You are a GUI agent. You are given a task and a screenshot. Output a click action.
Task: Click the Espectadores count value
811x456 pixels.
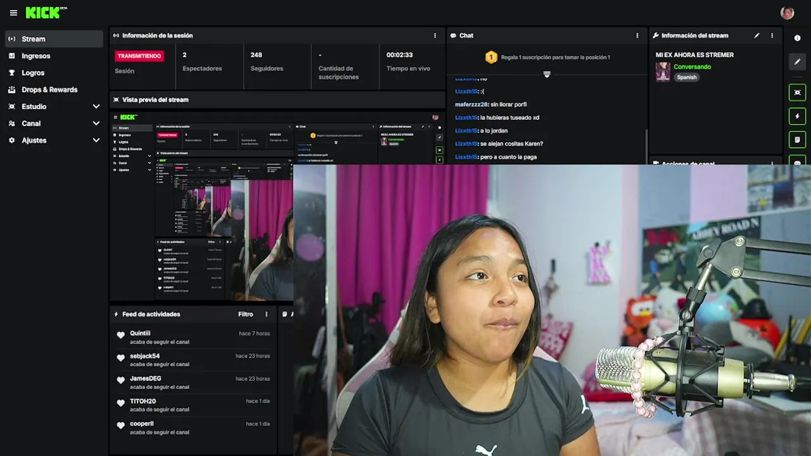pyautogui.click(x=184, y=55)
